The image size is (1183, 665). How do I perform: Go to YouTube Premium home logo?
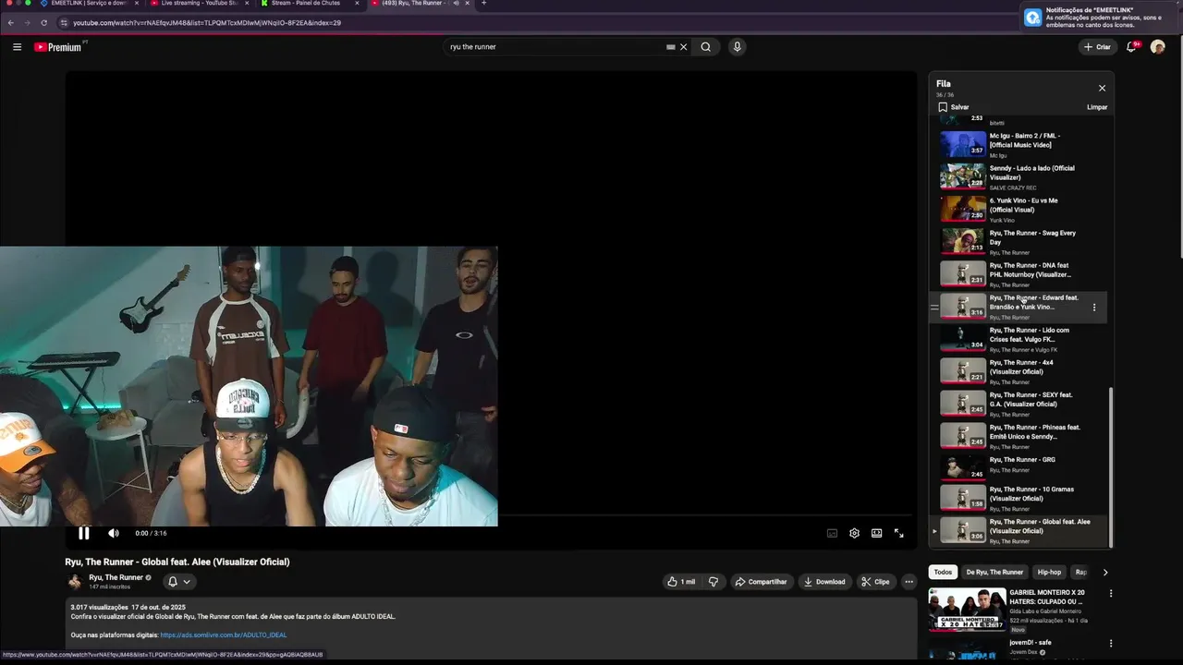pos(59,47)
